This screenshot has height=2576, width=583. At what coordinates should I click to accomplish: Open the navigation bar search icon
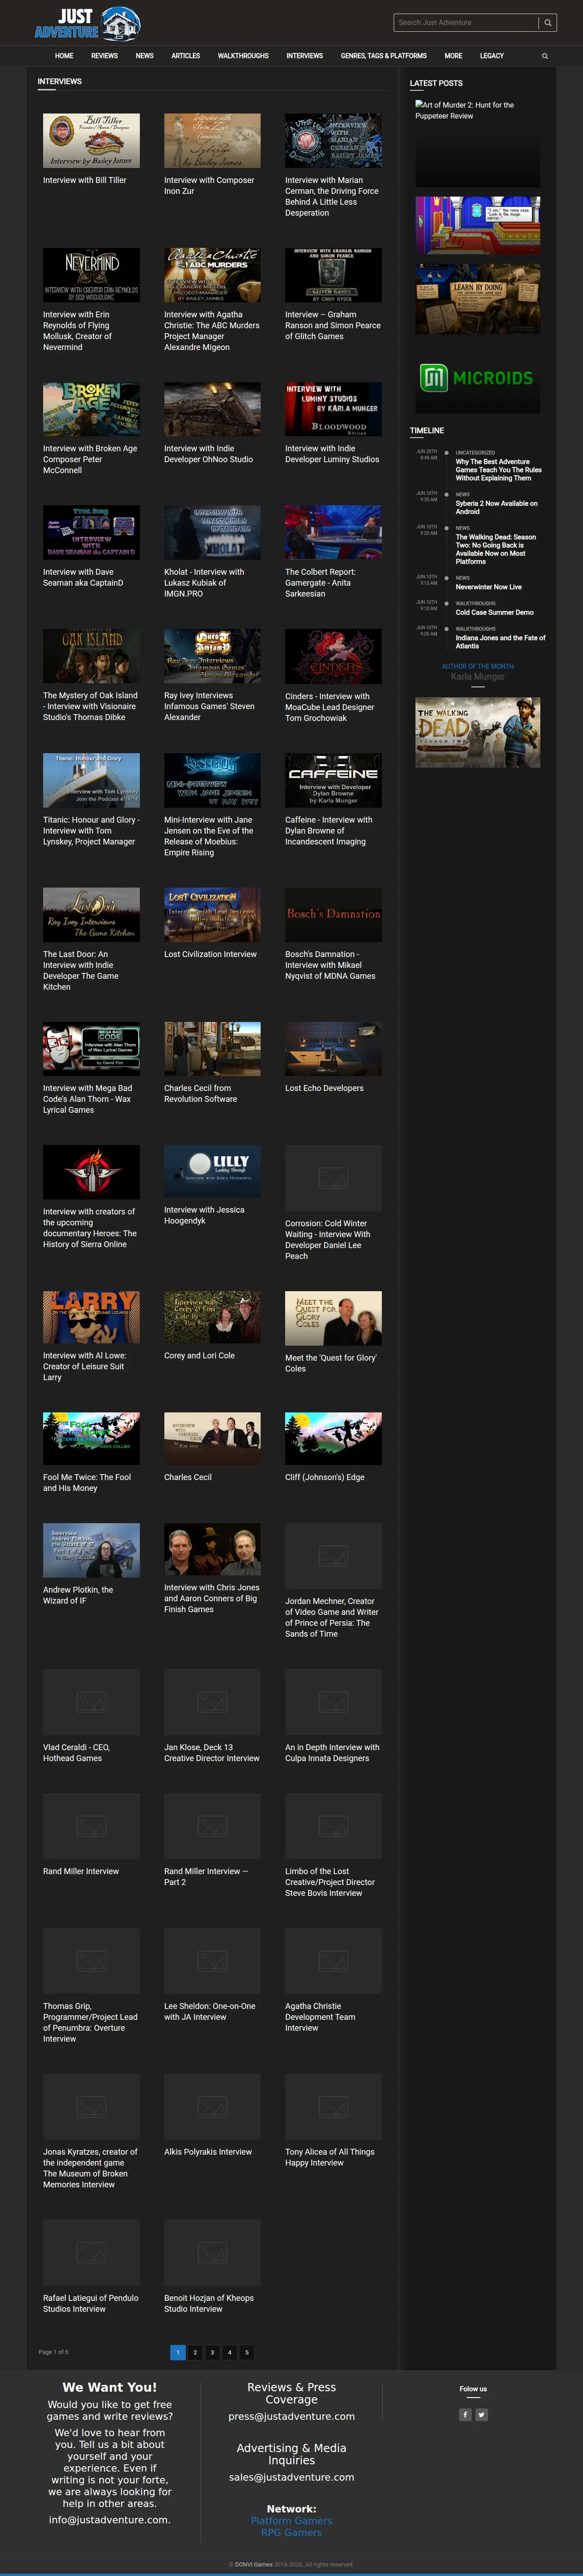(x=545, y=56)
